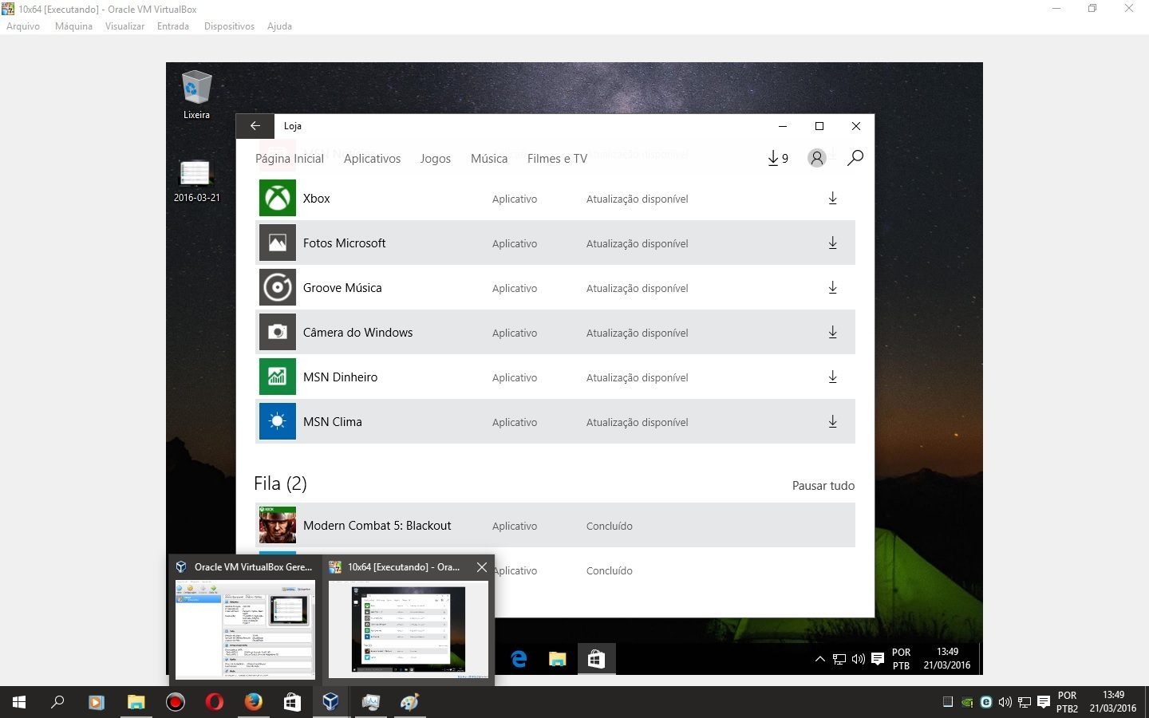Open guest volume speaker icon
Image resolution: width=1149 pixels, height=718 pixels.
point(859,659)
